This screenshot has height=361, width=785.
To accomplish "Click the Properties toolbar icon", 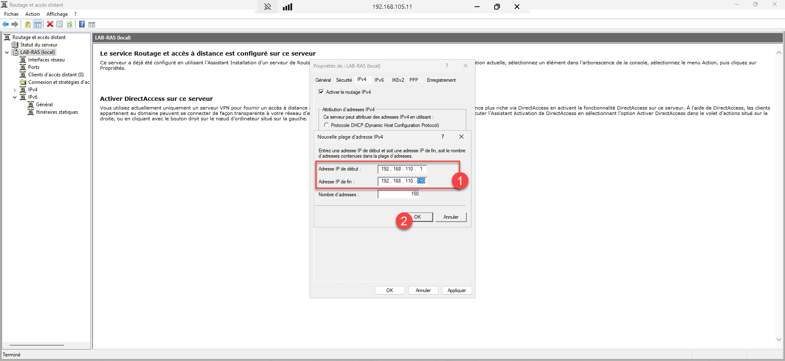I will point(60,24).
